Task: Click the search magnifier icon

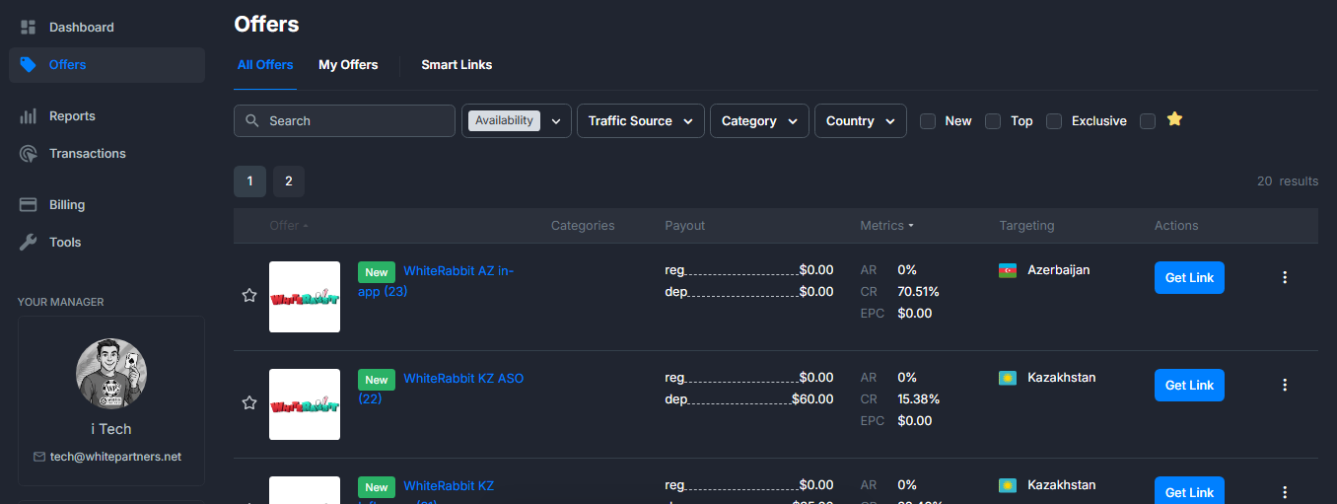Action: tap(252, 120)
